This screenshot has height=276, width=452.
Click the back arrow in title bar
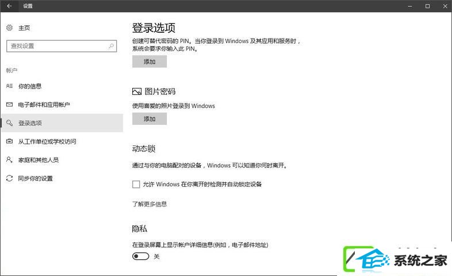point(9,6)
